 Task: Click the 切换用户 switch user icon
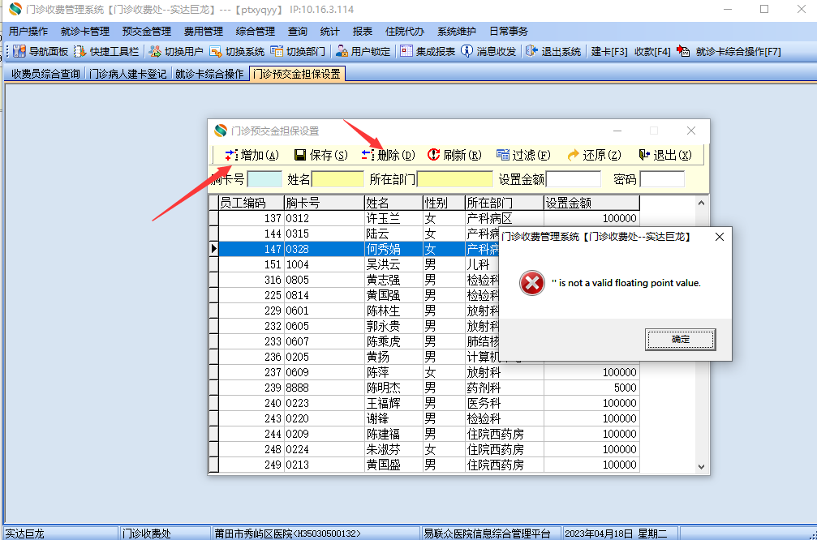[x=155, y=51]
